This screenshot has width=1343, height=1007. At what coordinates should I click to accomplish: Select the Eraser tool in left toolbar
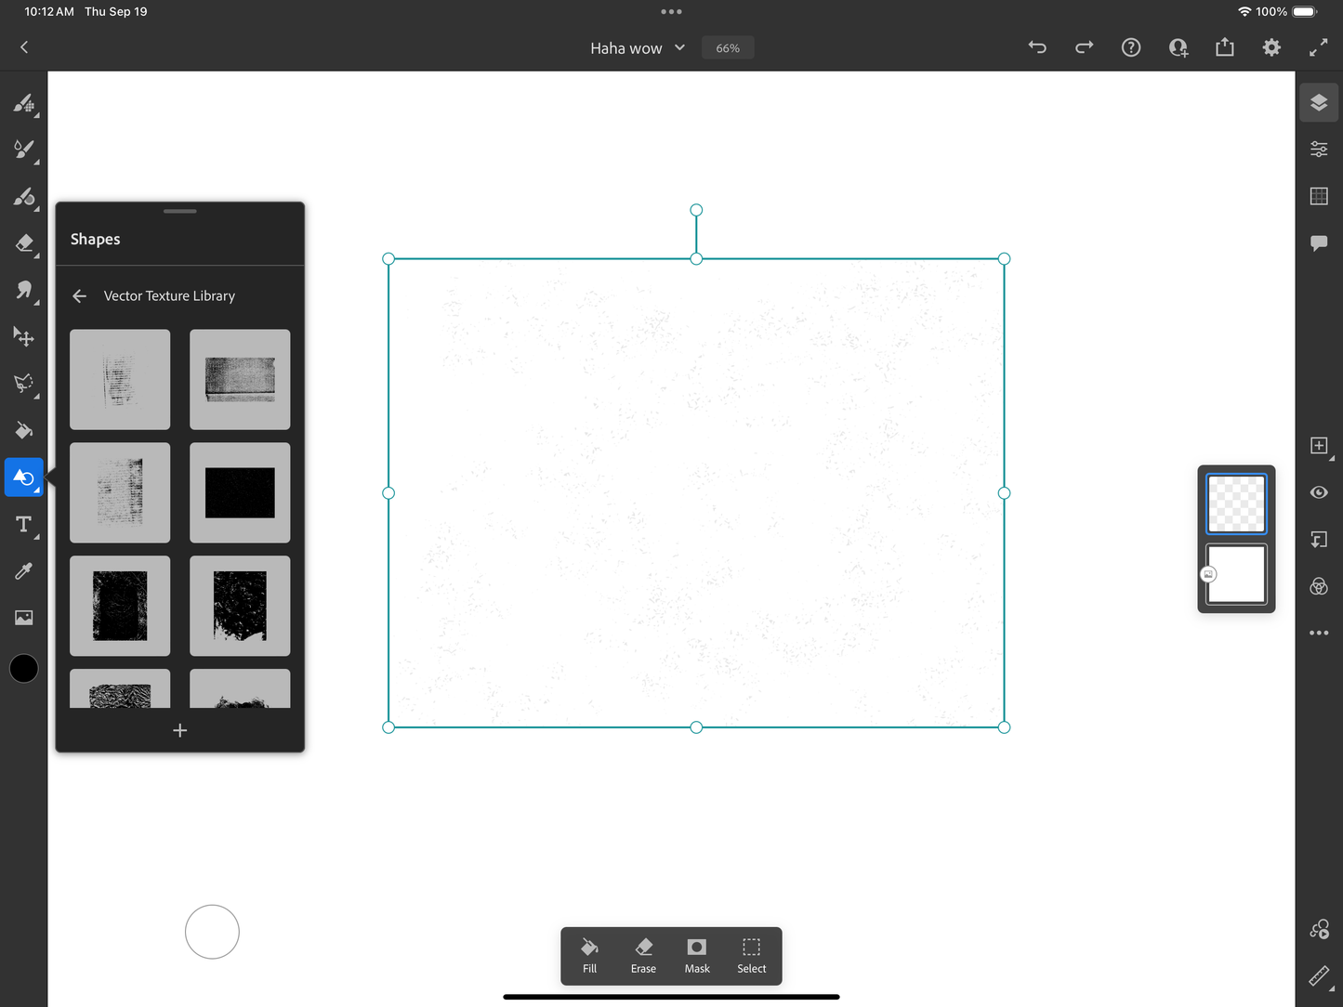click(24, 243)
